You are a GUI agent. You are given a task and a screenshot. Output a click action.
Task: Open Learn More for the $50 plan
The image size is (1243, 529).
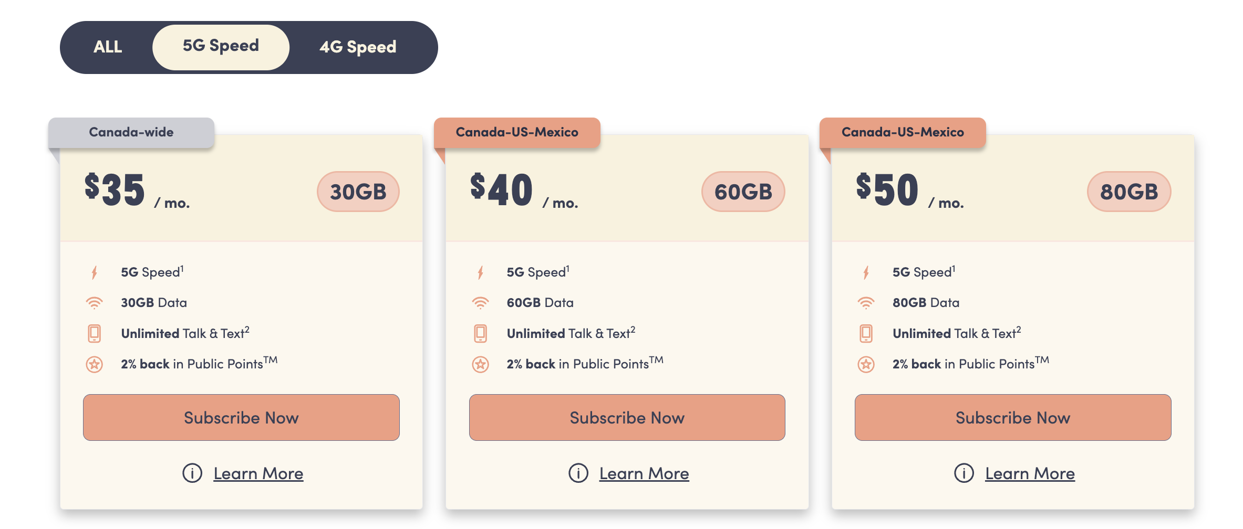[x=1030, y=473]
